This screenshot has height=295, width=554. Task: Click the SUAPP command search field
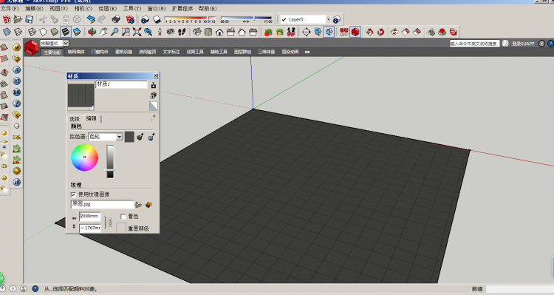click(x=474, y=44)
